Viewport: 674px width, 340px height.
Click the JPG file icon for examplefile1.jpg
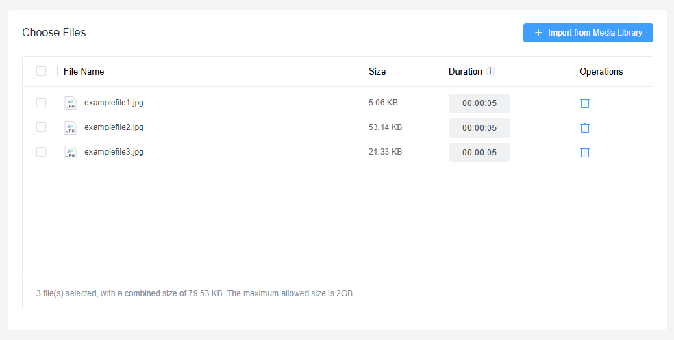(x=70, y=103)
